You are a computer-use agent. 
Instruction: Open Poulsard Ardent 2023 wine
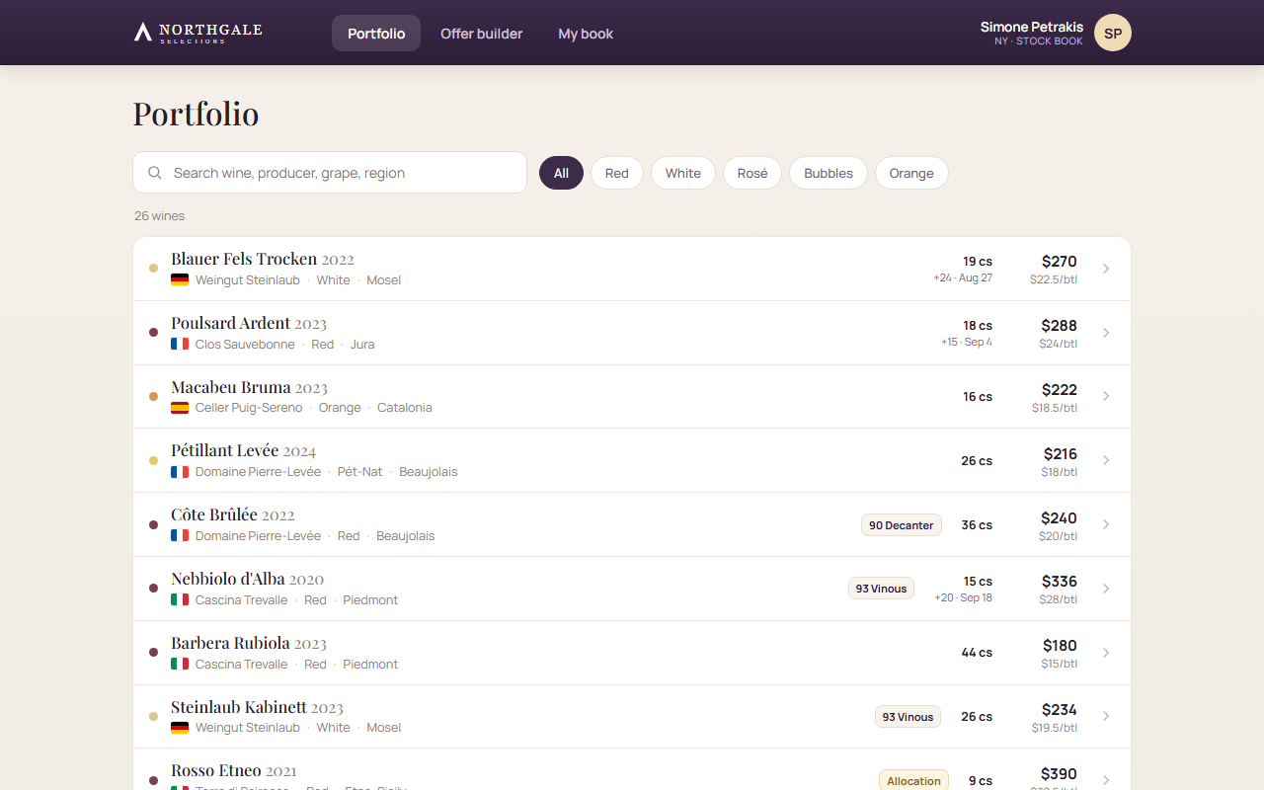(x=632, y=333)
